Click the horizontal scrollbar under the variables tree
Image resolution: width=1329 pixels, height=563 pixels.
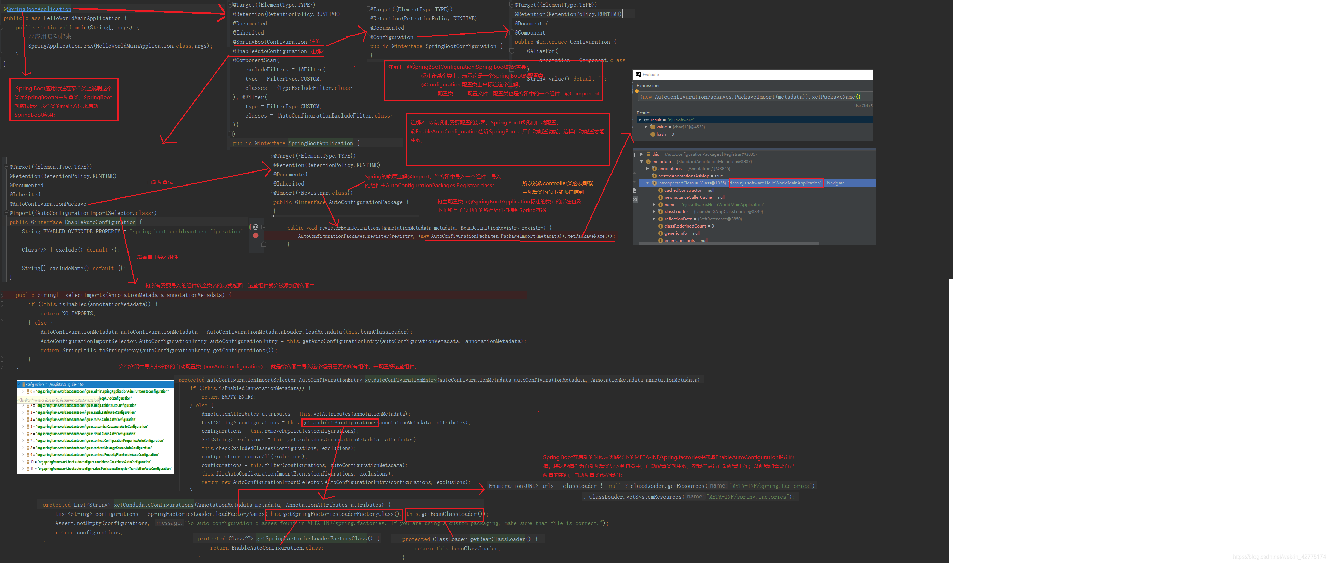coord(729,243)
